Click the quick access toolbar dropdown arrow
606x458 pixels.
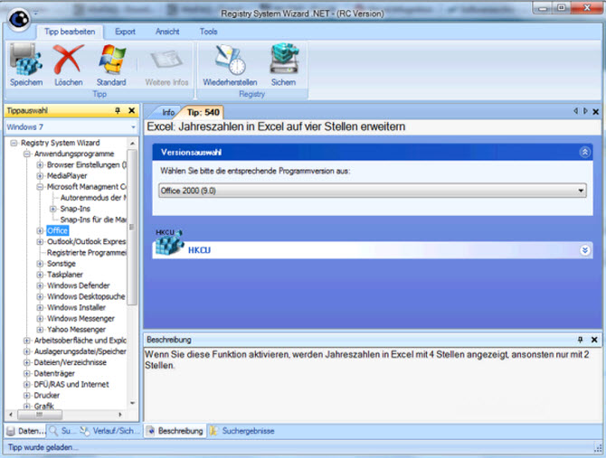pos(35,14)
